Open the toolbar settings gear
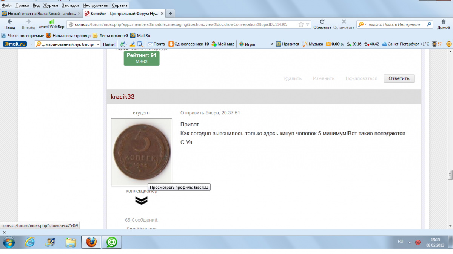This screenshot has width=453, height=254. tap(449, 44)
